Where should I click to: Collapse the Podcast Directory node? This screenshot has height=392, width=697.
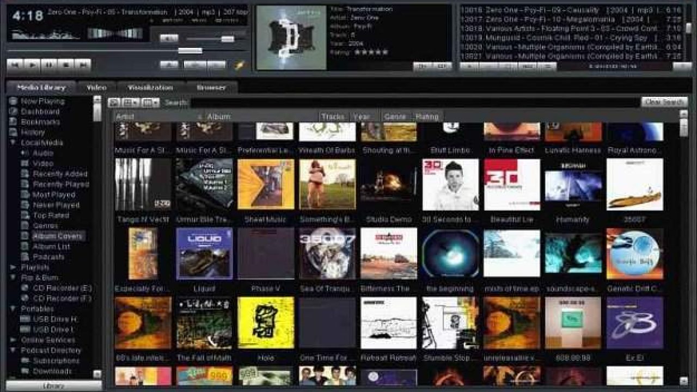point(13,350)
